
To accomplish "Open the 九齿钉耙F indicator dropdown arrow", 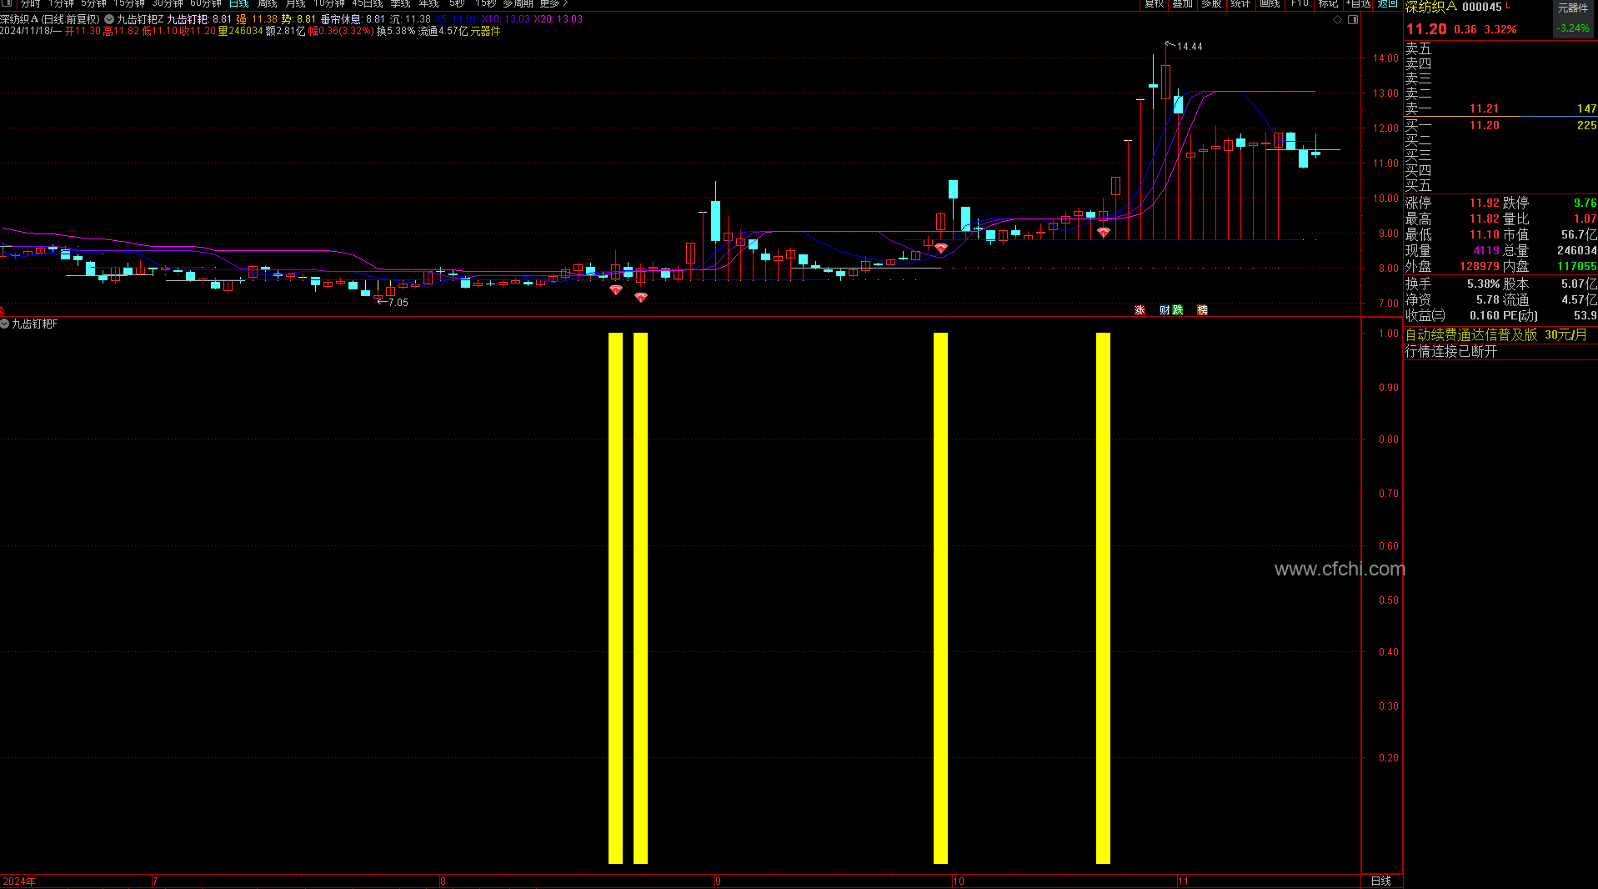I will click(5, 324).
